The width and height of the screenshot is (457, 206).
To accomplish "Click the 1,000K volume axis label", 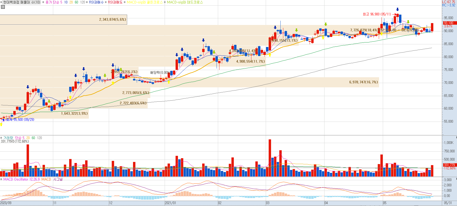I will pos(449,143).
